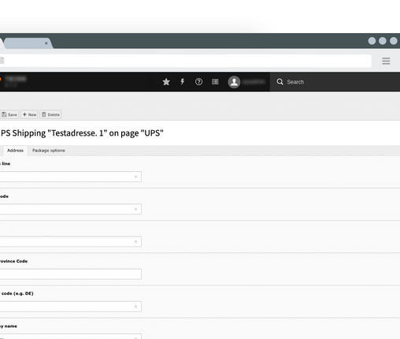This screenshot has width=400, height=339.
Task: Click the country code (e.g. DE) input
Action: tap(70, 307)
